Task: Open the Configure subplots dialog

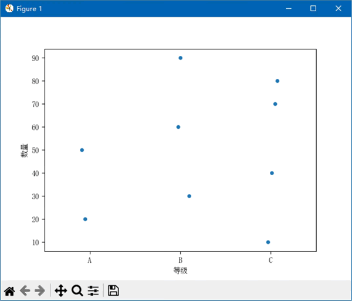Action: click(x=93, y=290)
